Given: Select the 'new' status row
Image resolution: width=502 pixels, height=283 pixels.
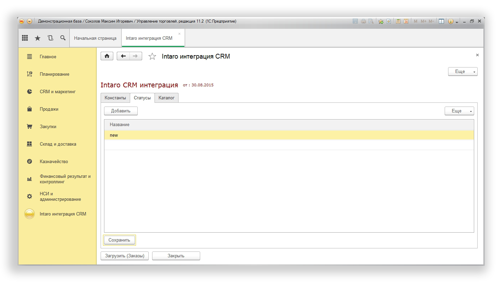Looking at the screenshot, I should (289, 135).
